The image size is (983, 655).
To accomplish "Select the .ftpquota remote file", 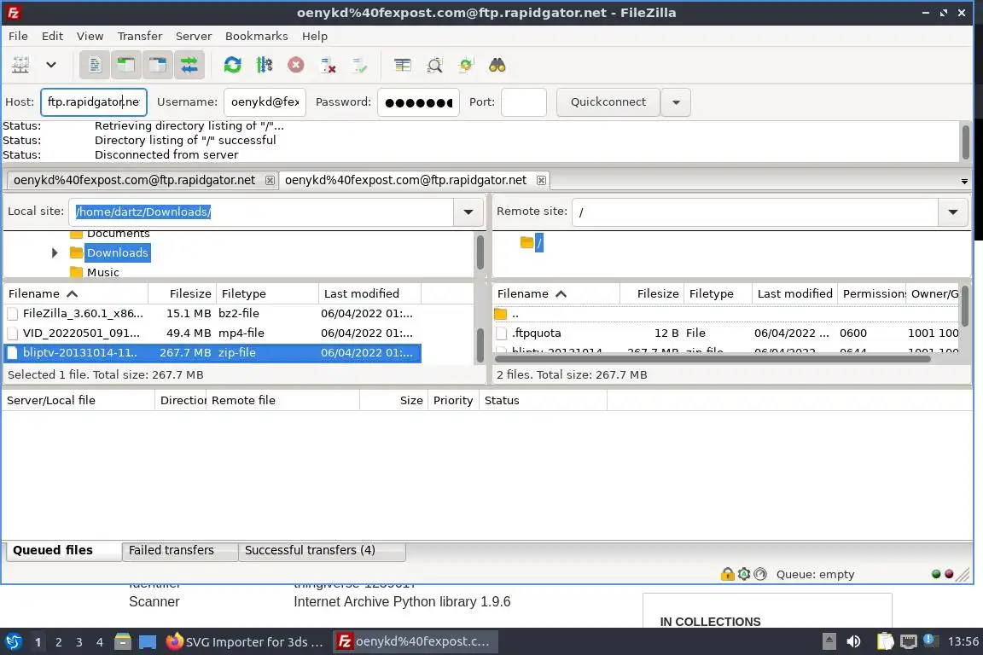I will pos(726,333).
